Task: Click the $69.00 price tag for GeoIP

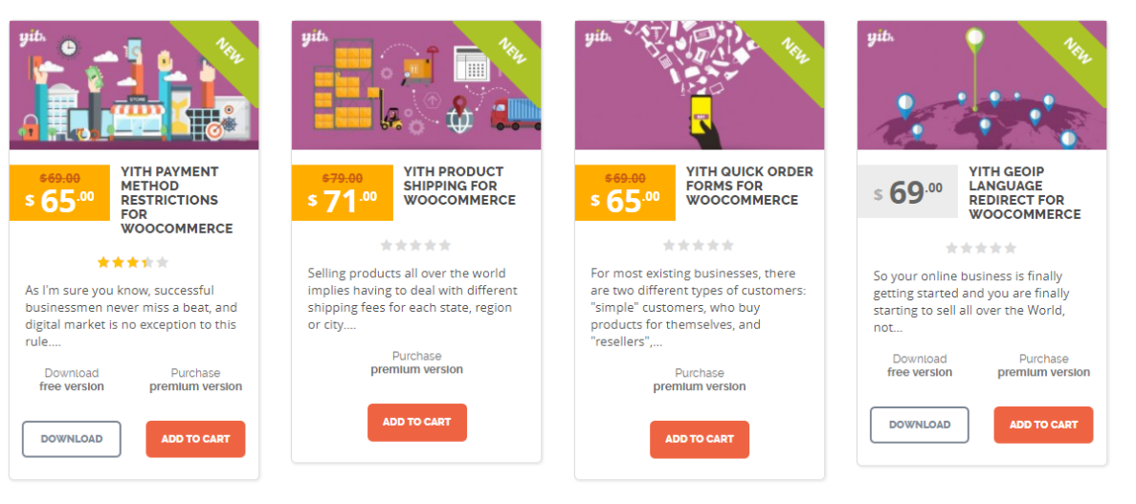Action: click(907, 192)
